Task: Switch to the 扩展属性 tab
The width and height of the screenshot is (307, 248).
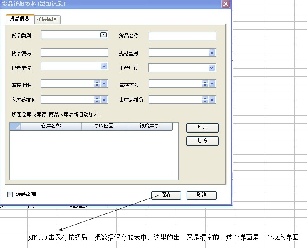Action: tap(47, 19)
